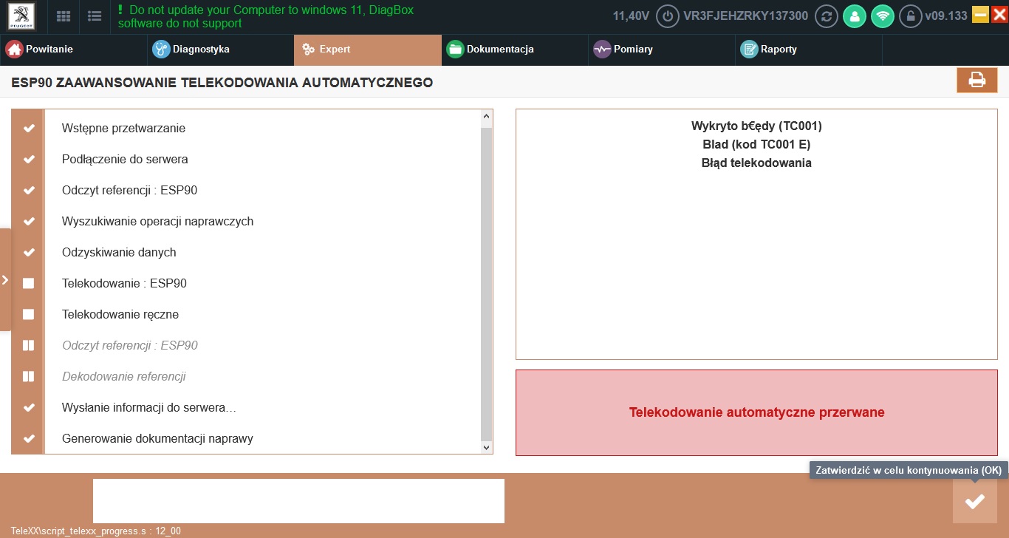Viewport: 1009px width, 538px height.
Task: Toggle the Telekodowanie : ESP90 step box
Action: [28, 283]
